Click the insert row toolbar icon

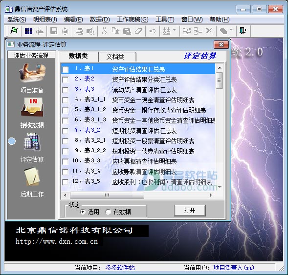tap(187, 31)
